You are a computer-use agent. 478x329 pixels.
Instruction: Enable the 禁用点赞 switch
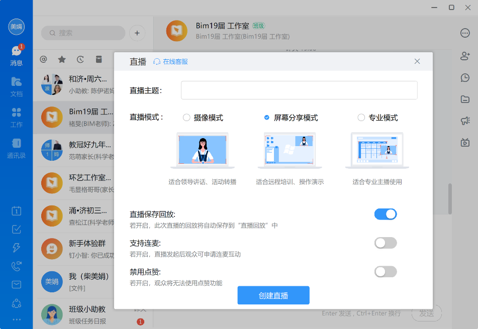pos(385,272)
